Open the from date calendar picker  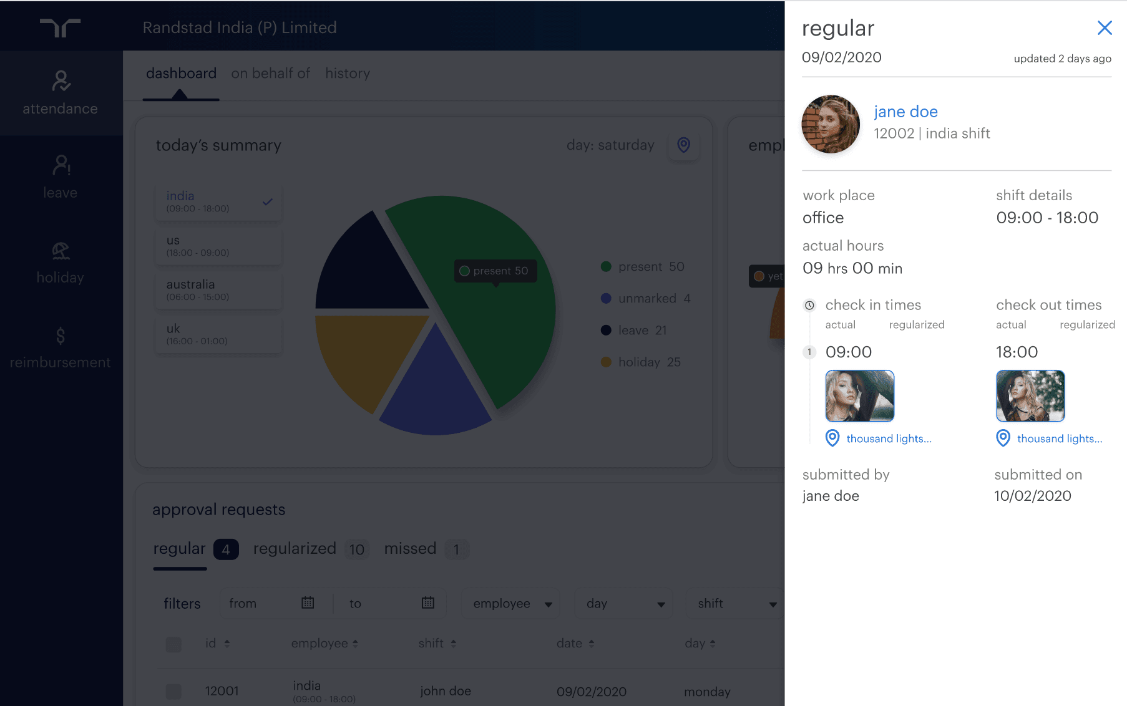308,602
